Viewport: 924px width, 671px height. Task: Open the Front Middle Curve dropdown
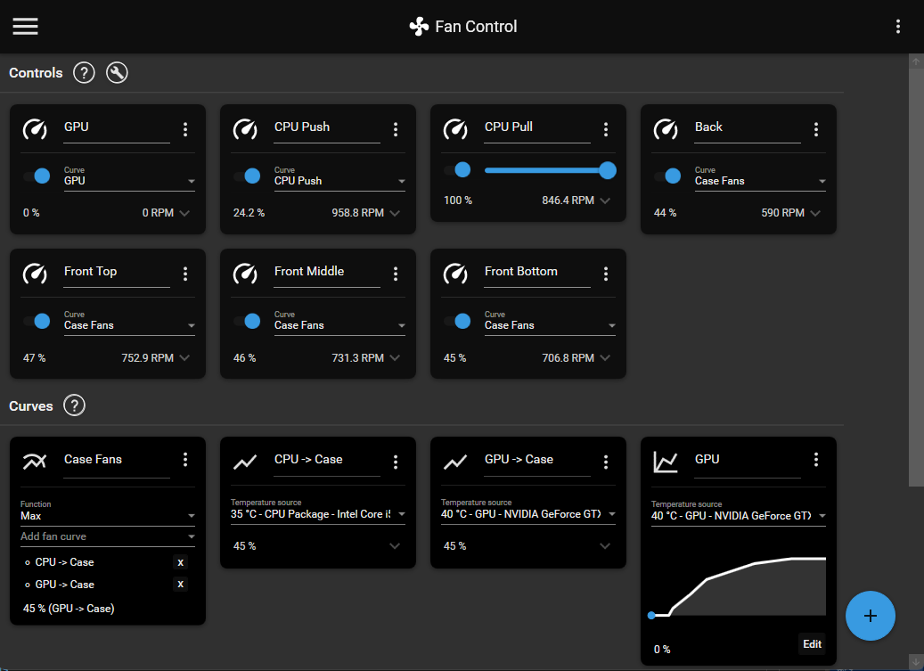(x=340, y=323)
